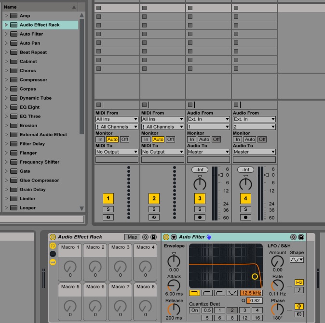Set track 4 Monitor to In
This screenshot has width=325, height=323.
click(x=238, y=140)
